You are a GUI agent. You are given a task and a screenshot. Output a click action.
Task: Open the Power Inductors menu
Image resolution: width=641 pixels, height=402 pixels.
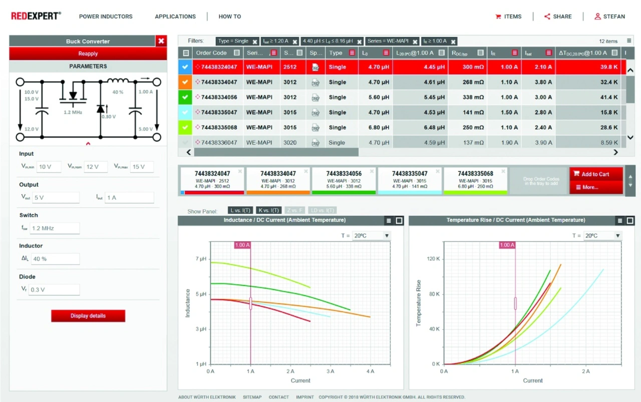(x=106, y=17)
